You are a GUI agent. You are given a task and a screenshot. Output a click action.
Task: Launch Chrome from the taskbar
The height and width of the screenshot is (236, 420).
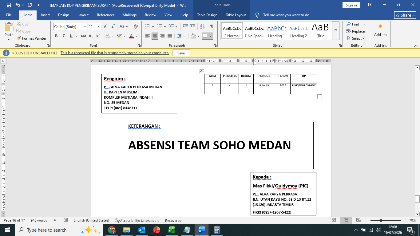point(112,230)
